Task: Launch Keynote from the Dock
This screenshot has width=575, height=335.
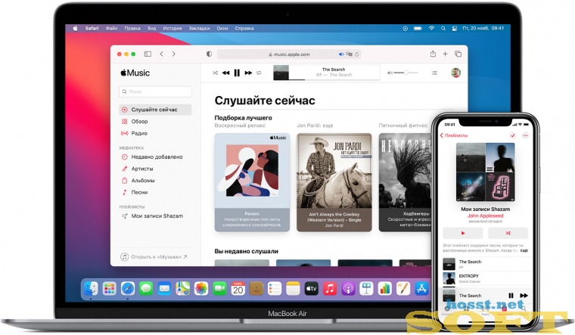Action: 366,289
